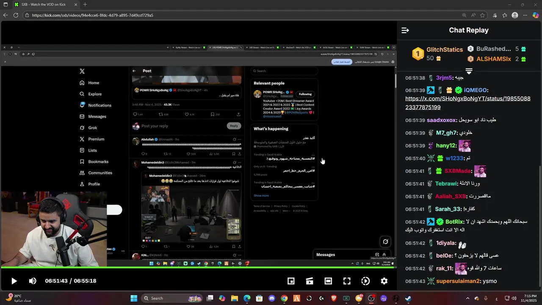
Task: Zoom the page with the magnifier icon
Action: pyautogui.click(x=464, y=15)
